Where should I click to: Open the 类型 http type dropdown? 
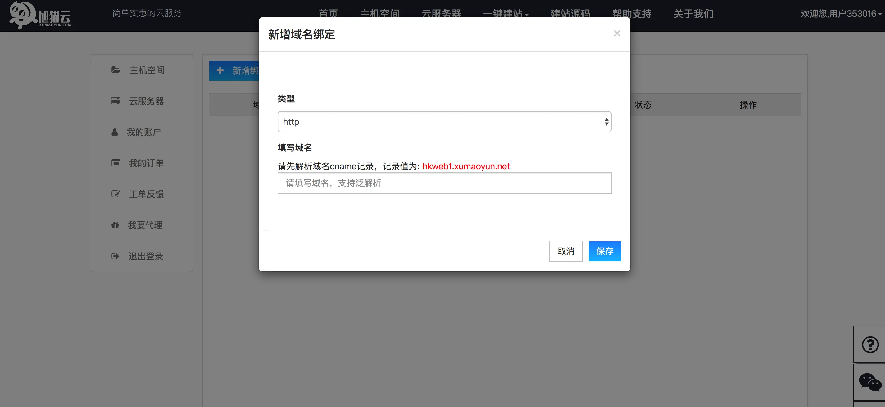click(x=444, y=122)
